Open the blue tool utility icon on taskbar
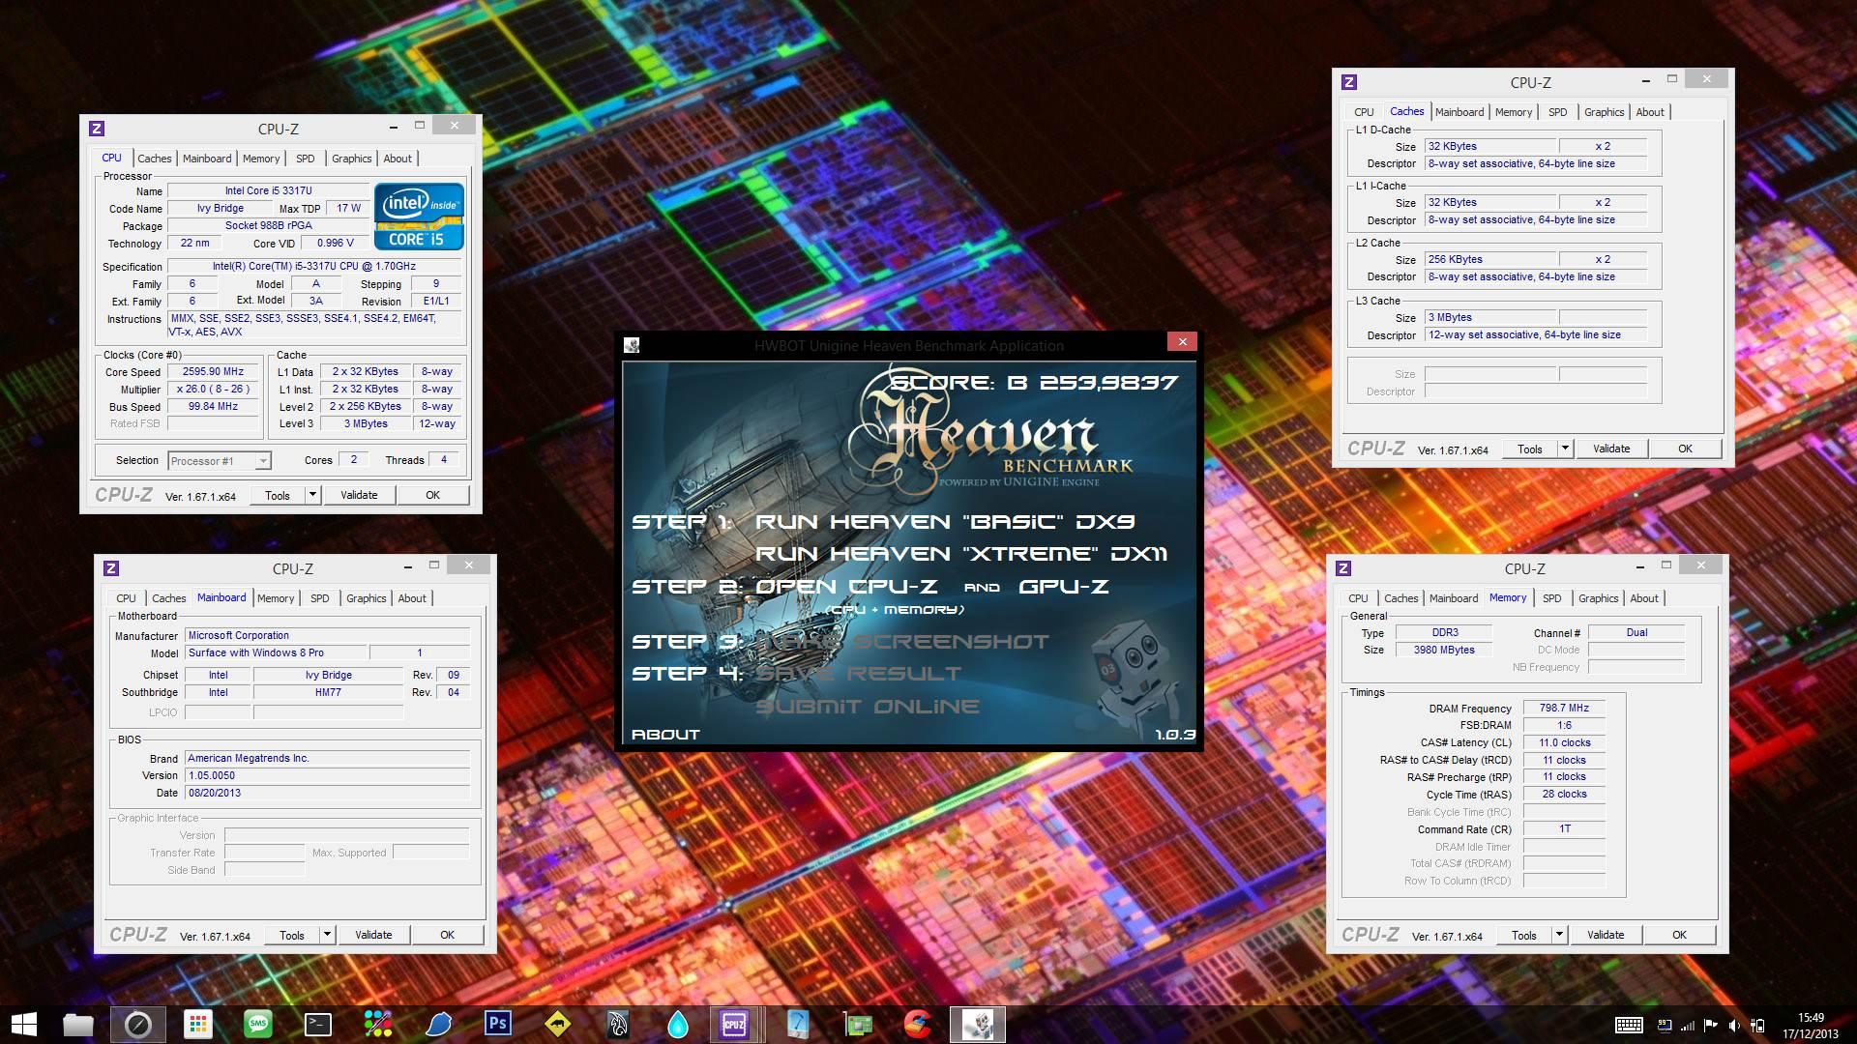The height and width of the screenshot is (1044, 1857). [x=798, y=1024]
